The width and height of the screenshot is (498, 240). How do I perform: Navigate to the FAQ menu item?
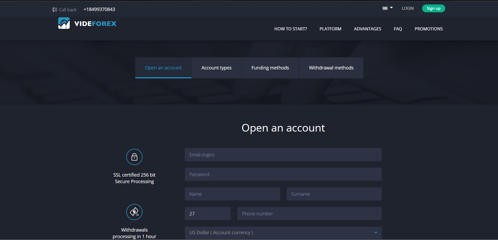(x=398, y=29)
